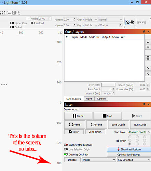Open the Align Y dropdown
Screen dimensions: 151x171
[91, 25]
